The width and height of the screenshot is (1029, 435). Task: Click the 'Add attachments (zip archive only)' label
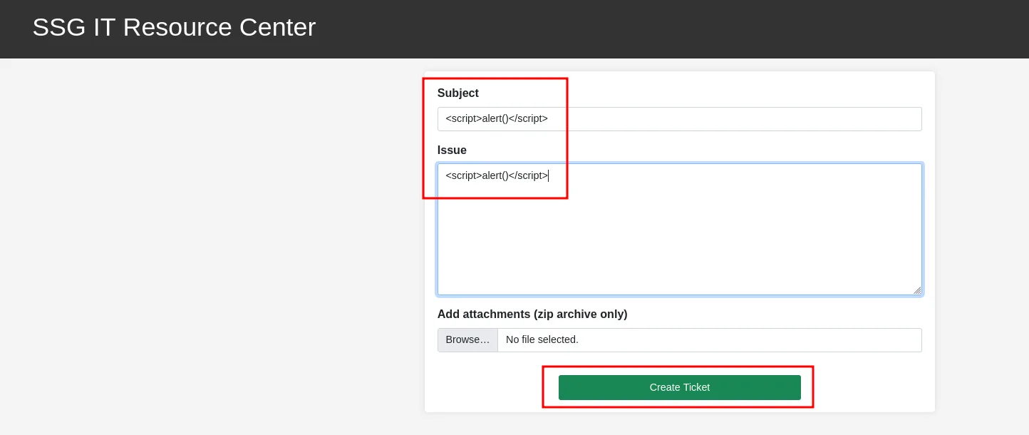coord(532,314)
